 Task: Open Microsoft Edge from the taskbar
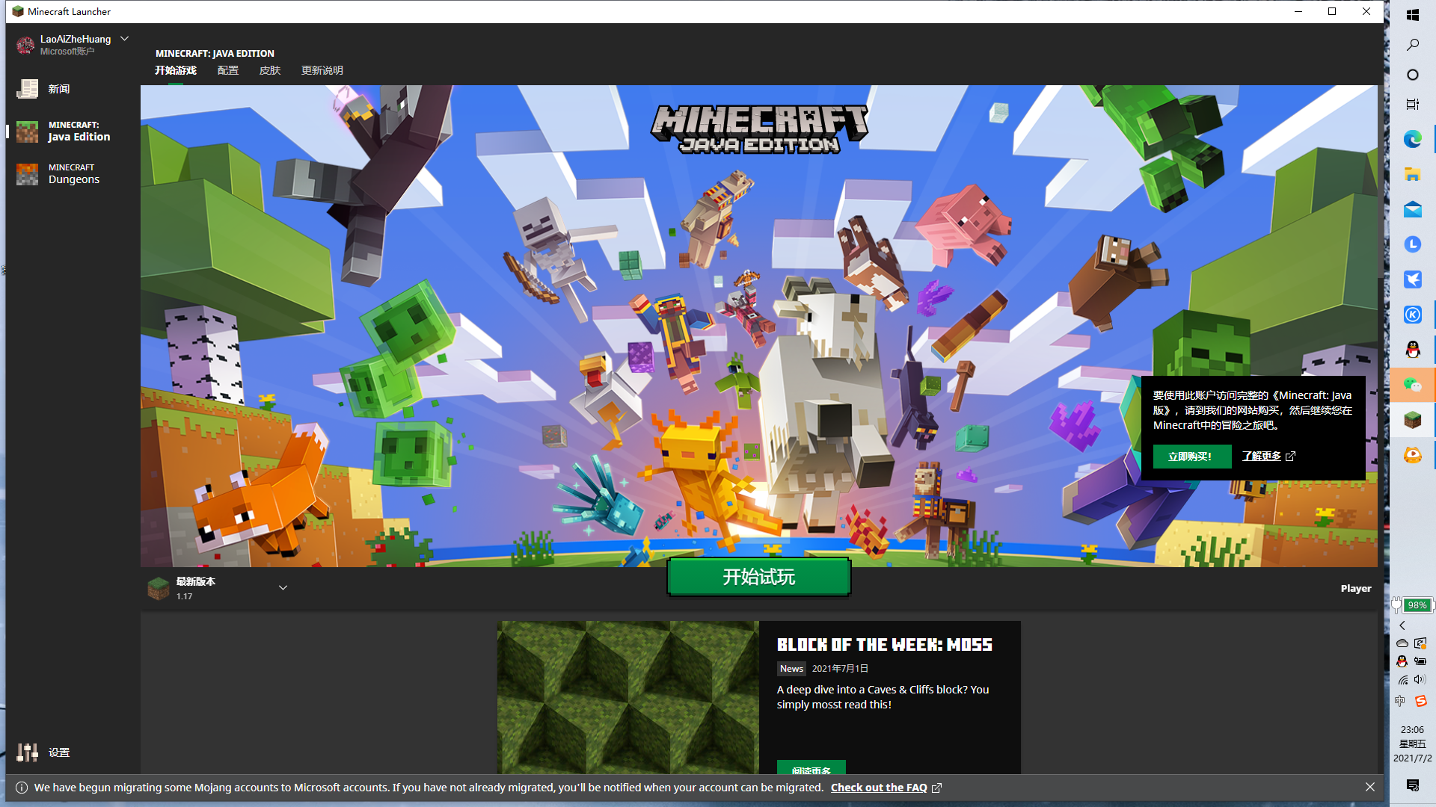1412,139
